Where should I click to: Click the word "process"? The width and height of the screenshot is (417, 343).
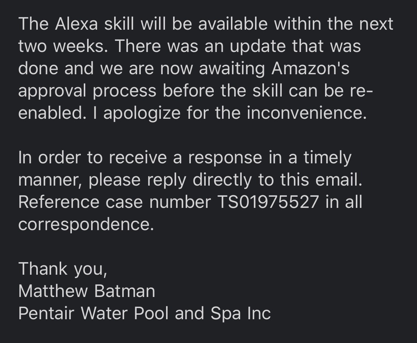pos(125,91)
